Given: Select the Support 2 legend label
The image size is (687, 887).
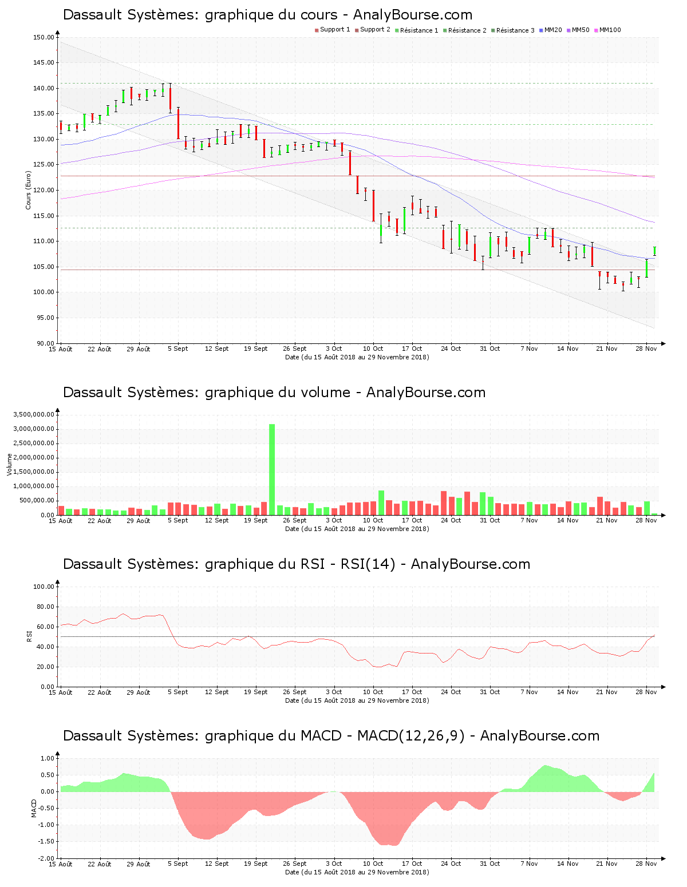Looking at the screenshot, I should click(375, 30).
